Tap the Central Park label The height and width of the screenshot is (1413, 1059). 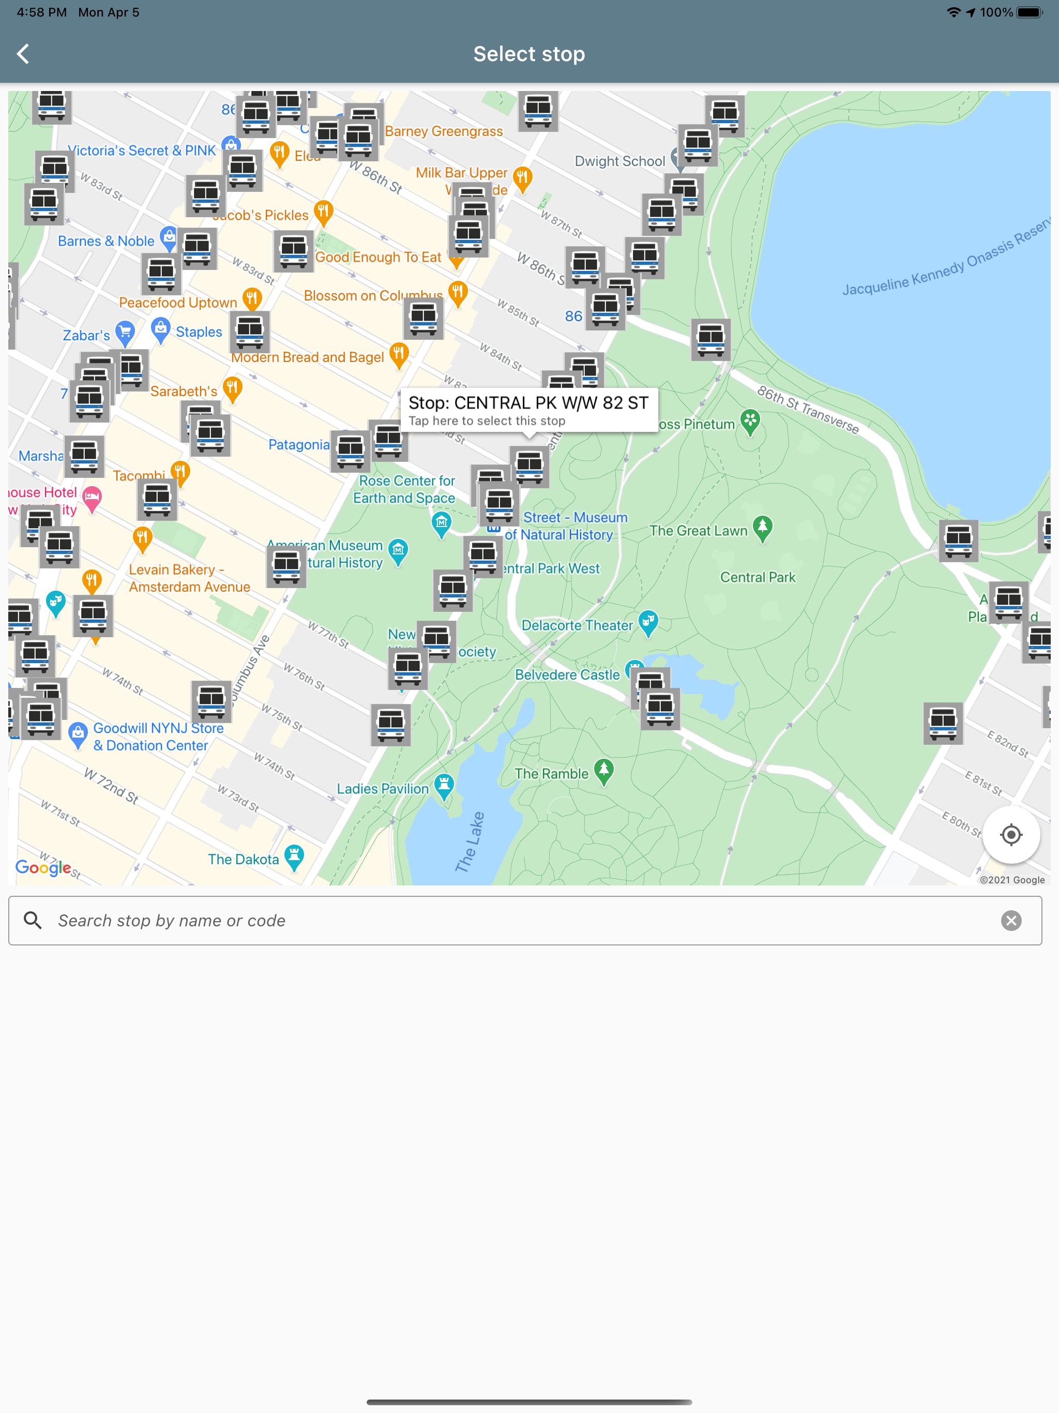coord(758,578)
